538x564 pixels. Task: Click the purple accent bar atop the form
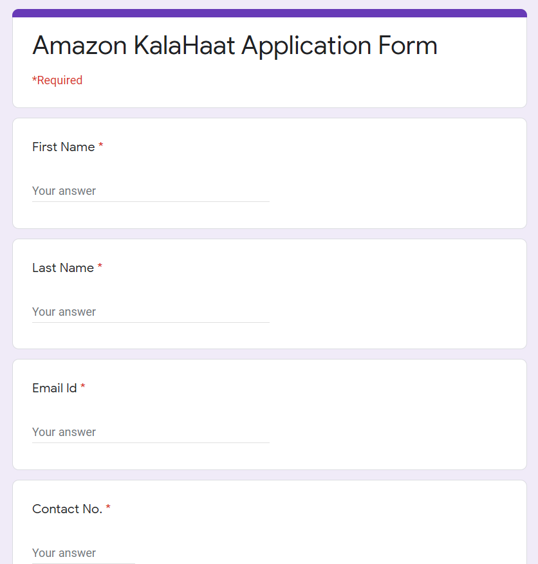[x=269, y=13]
